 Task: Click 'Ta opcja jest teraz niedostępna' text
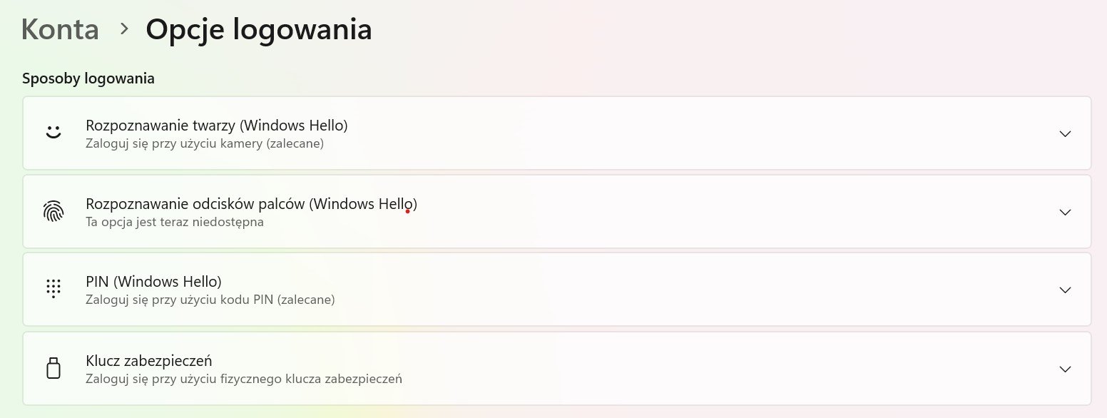175,222
